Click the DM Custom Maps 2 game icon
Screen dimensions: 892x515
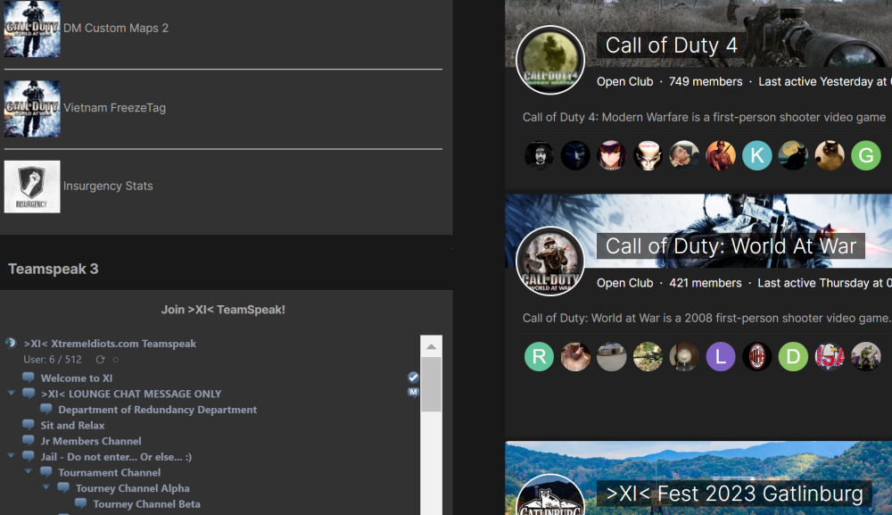[32, 28]
